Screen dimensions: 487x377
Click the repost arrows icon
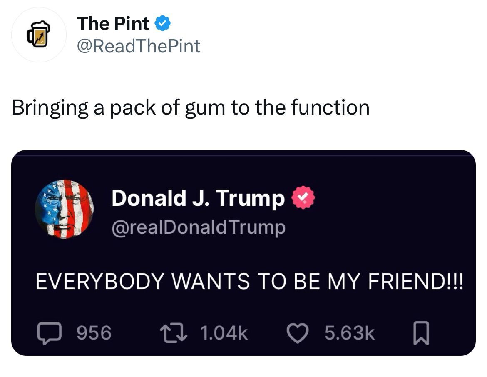point(173,333)
